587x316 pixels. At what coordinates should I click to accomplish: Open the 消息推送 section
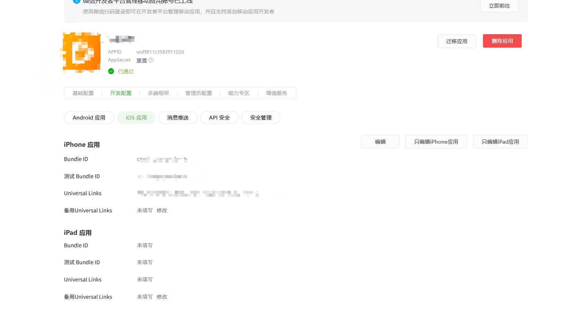(178, 118)
